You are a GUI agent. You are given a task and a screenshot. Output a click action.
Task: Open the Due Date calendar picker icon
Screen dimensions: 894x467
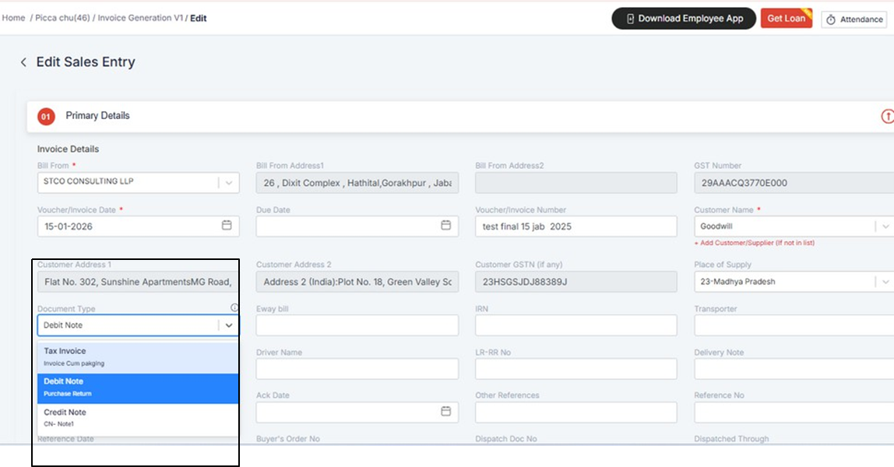[445, 226]
